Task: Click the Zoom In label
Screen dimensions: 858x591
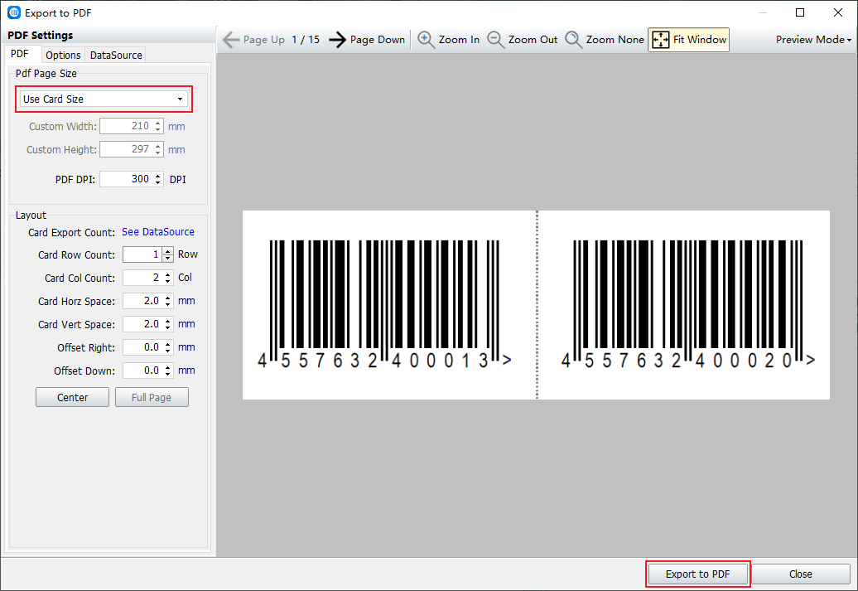Action: coord(459,40)
